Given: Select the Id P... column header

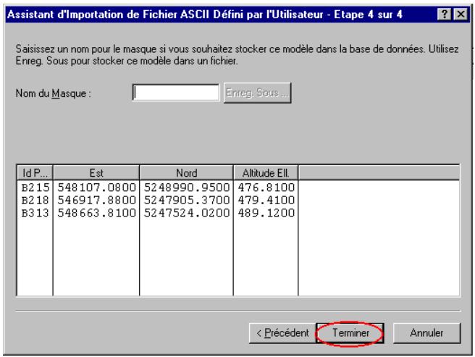Looking at the screenshot, I should (35, 173).
